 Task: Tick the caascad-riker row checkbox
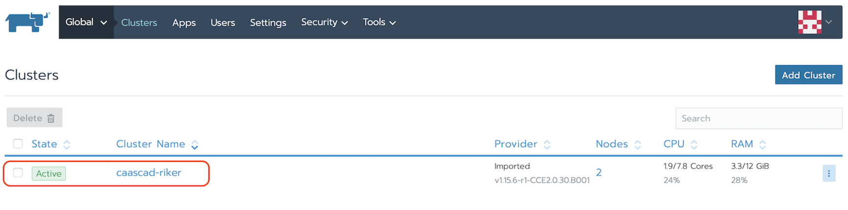click(18, 172)
